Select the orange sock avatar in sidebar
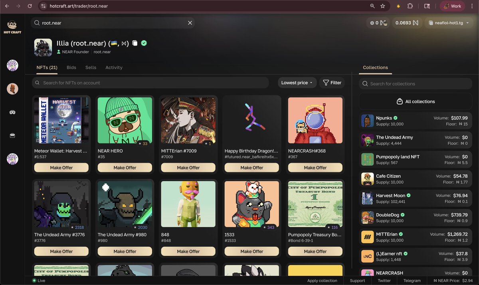Viewport: 479px width, 285px height. click(x=12, y=89)
